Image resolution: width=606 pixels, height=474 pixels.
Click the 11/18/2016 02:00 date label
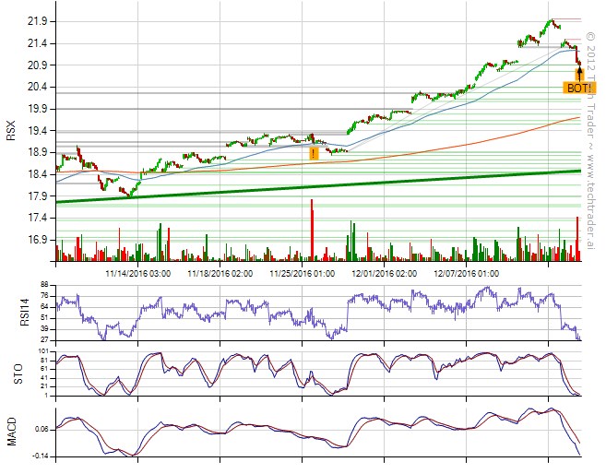pos(220,273)
